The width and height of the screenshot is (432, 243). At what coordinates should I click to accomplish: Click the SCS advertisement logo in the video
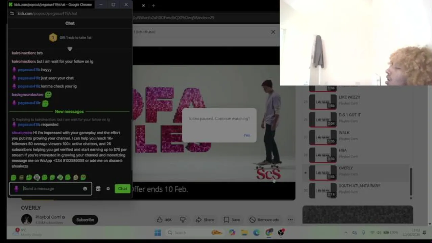pyautogui.click(x=268, y=174)
